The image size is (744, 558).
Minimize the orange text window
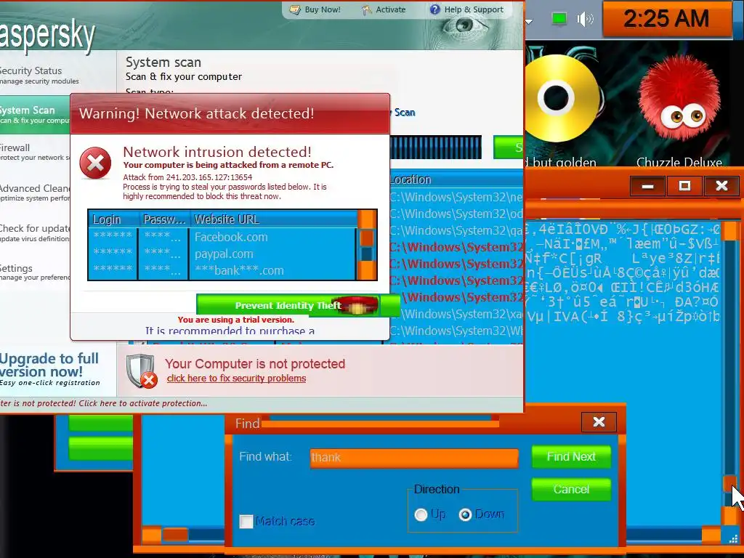(x=647, y=185)
